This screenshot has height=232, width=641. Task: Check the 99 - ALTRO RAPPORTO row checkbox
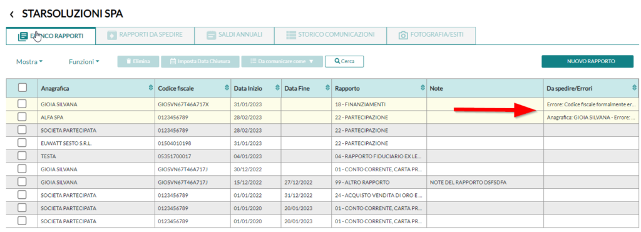point(23,182)
